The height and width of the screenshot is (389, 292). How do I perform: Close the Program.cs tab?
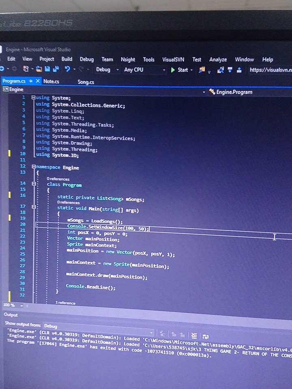(38, 81)
